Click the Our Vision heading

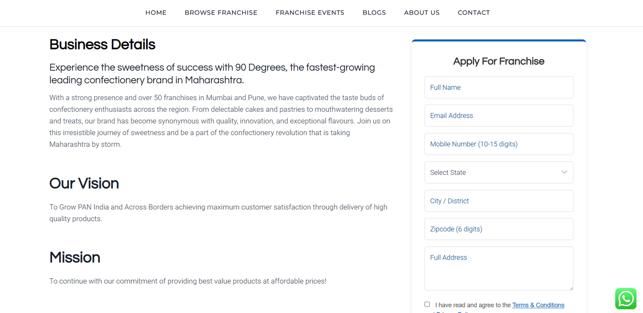tap(84, 184)
